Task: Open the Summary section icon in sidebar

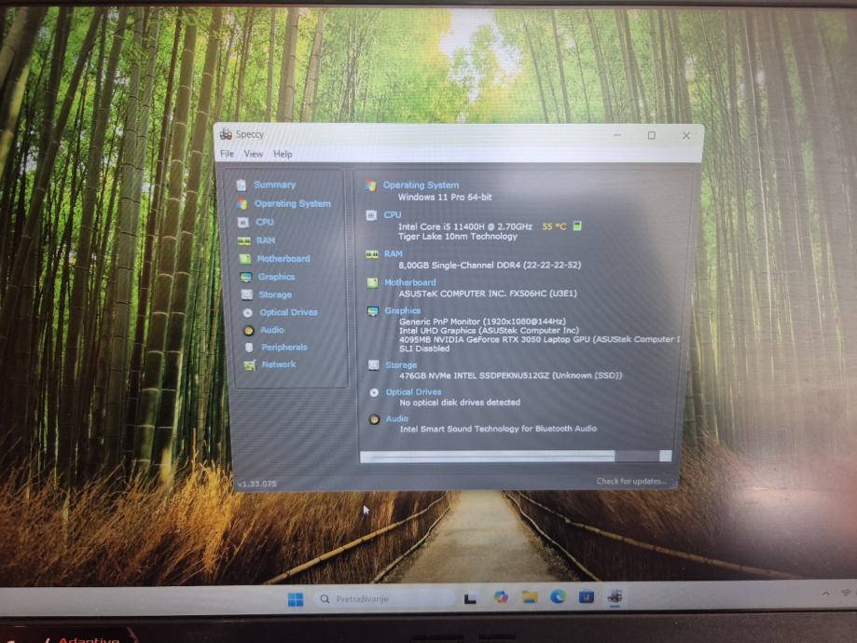Action: pyautogui.click(x=241, y=185)
